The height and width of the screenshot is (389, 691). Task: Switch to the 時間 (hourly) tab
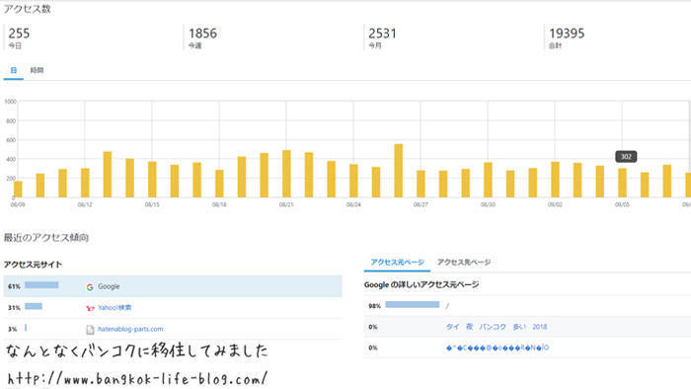point(37,70)
